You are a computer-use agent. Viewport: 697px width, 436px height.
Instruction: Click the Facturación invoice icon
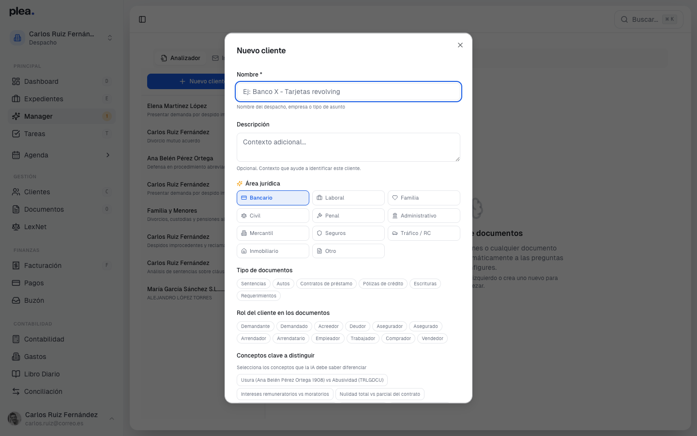[x=16, y=265]
